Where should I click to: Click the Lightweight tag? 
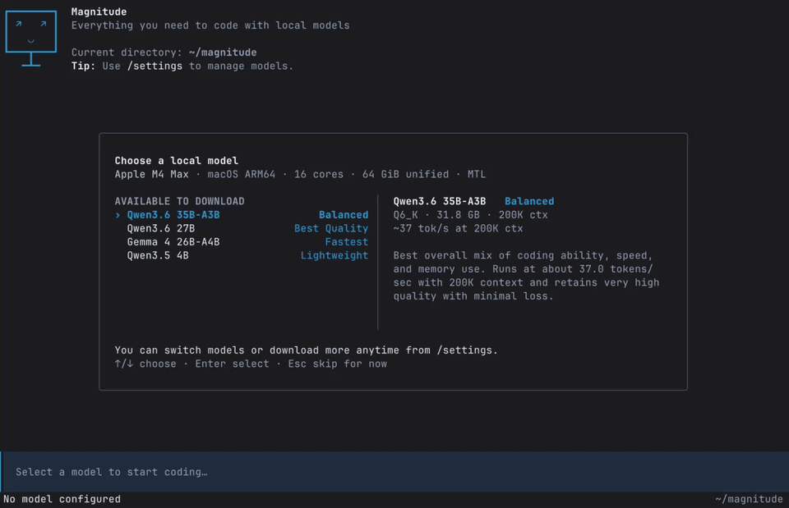click(x=335, y=256)
